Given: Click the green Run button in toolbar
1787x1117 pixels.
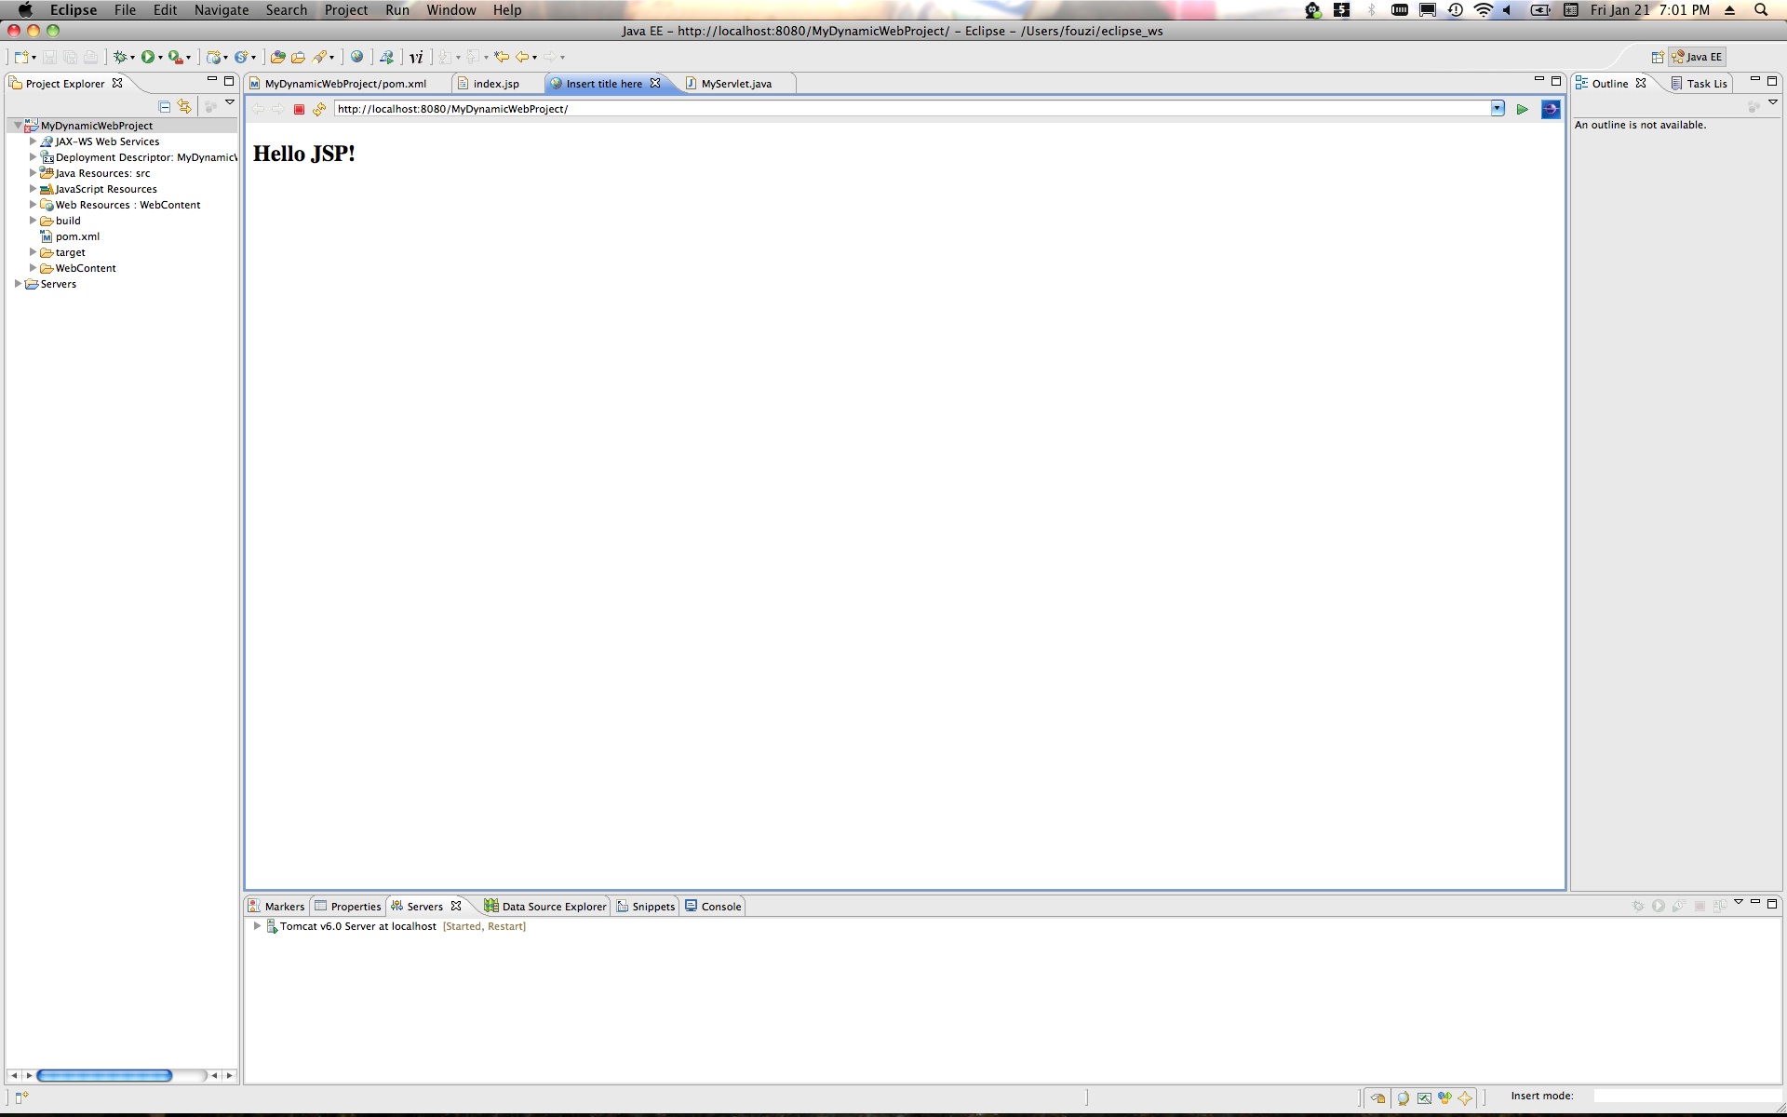Looking at the screenshot, I should click(148, 57).
